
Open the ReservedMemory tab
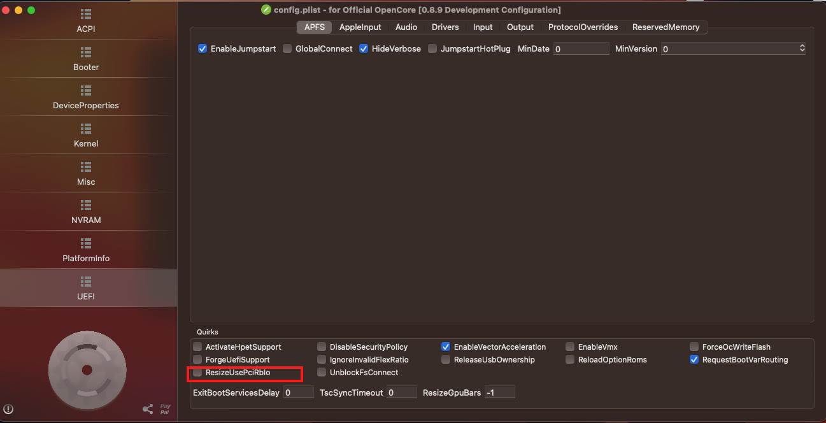[666, 27]
